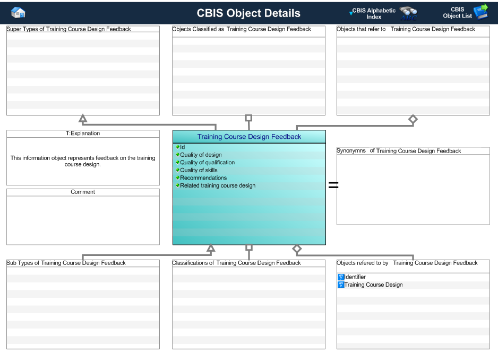Click the Comment panel header

pos(83,192)
